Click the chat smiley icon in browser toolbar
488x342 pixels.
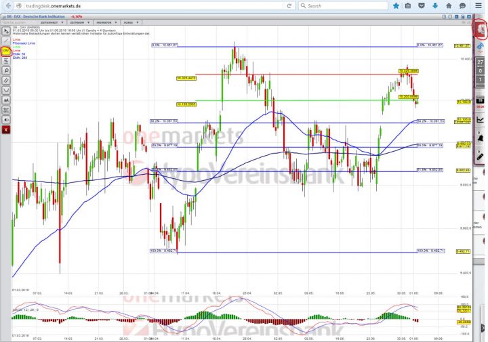[x=462, y=5]
